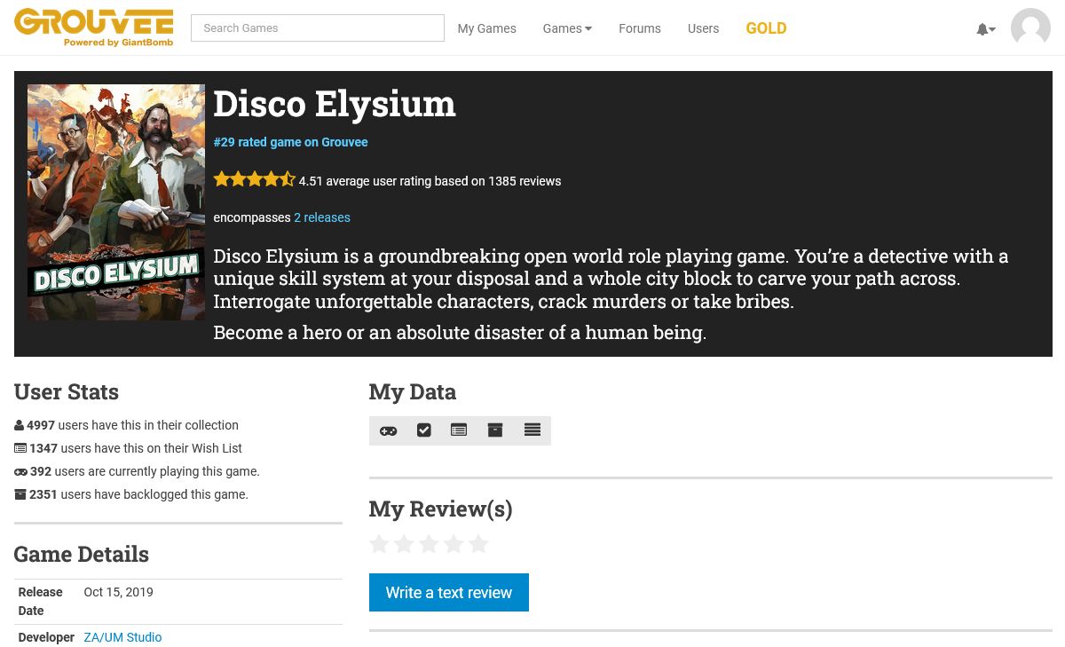This screenshot has width=1065, height=647.
Task: Open the ZA/UM Studio developer link
Action: [122, 637]
